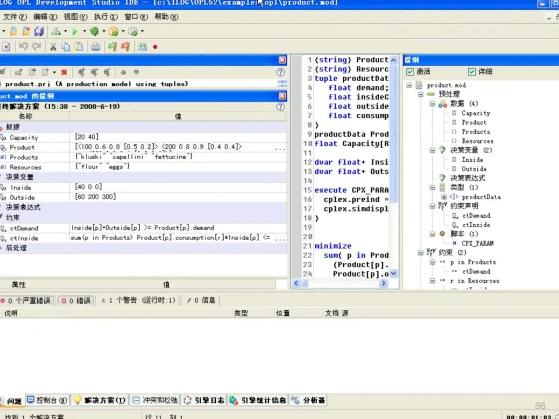Click the editor vertical scrollbar up arrow
Viewport: 559px width, 419px height.
pyautogui.click(x=393, y=60)
